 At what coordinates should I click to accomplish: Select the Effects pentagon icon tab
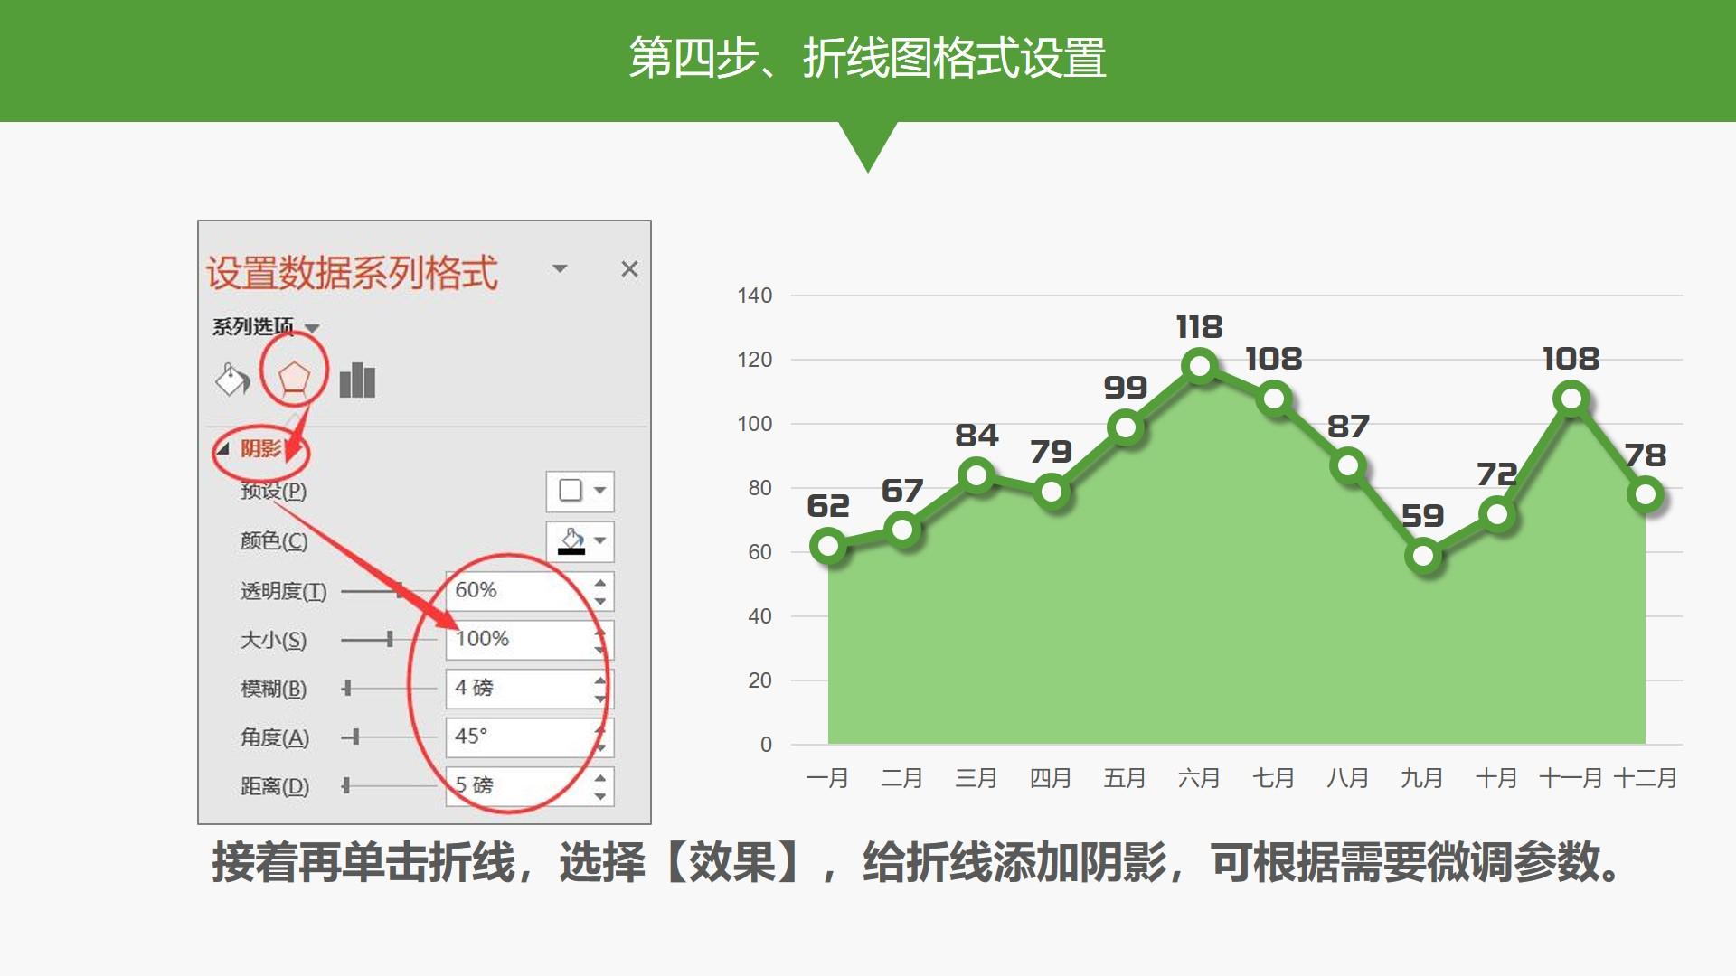(294, 380)
